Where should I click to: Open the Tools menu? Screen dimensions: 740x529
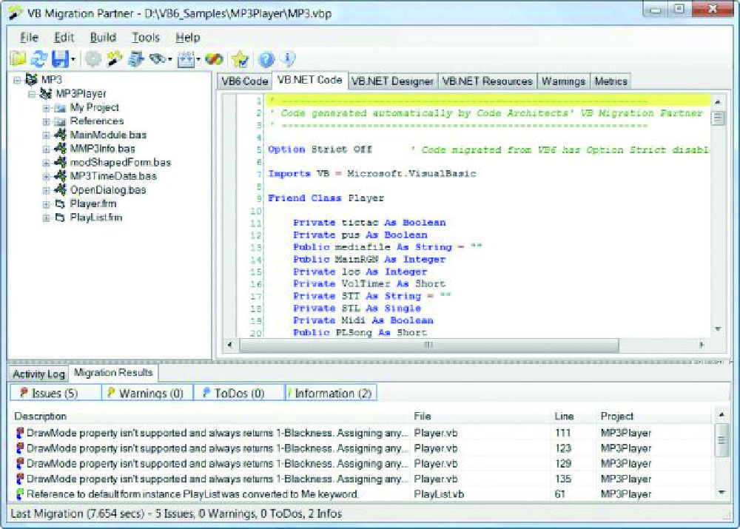[145, 37]
